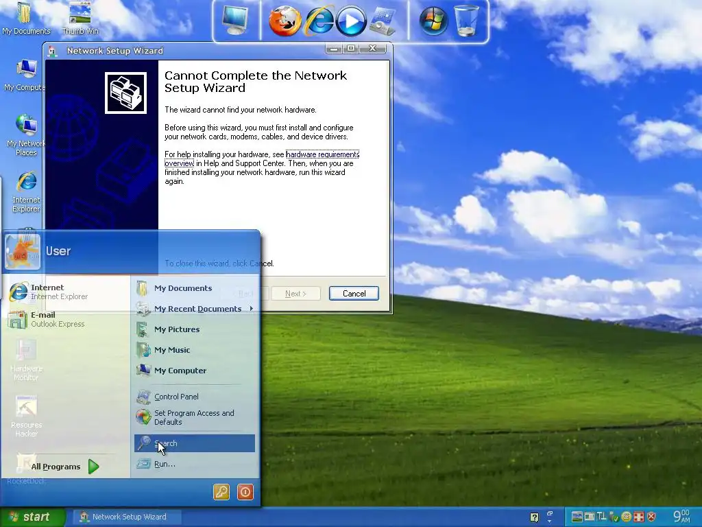Image resolution: width=702 pixels, height=527 pixels.
Task: Click the restore language bar icon
Action: (x=550, y=513)
